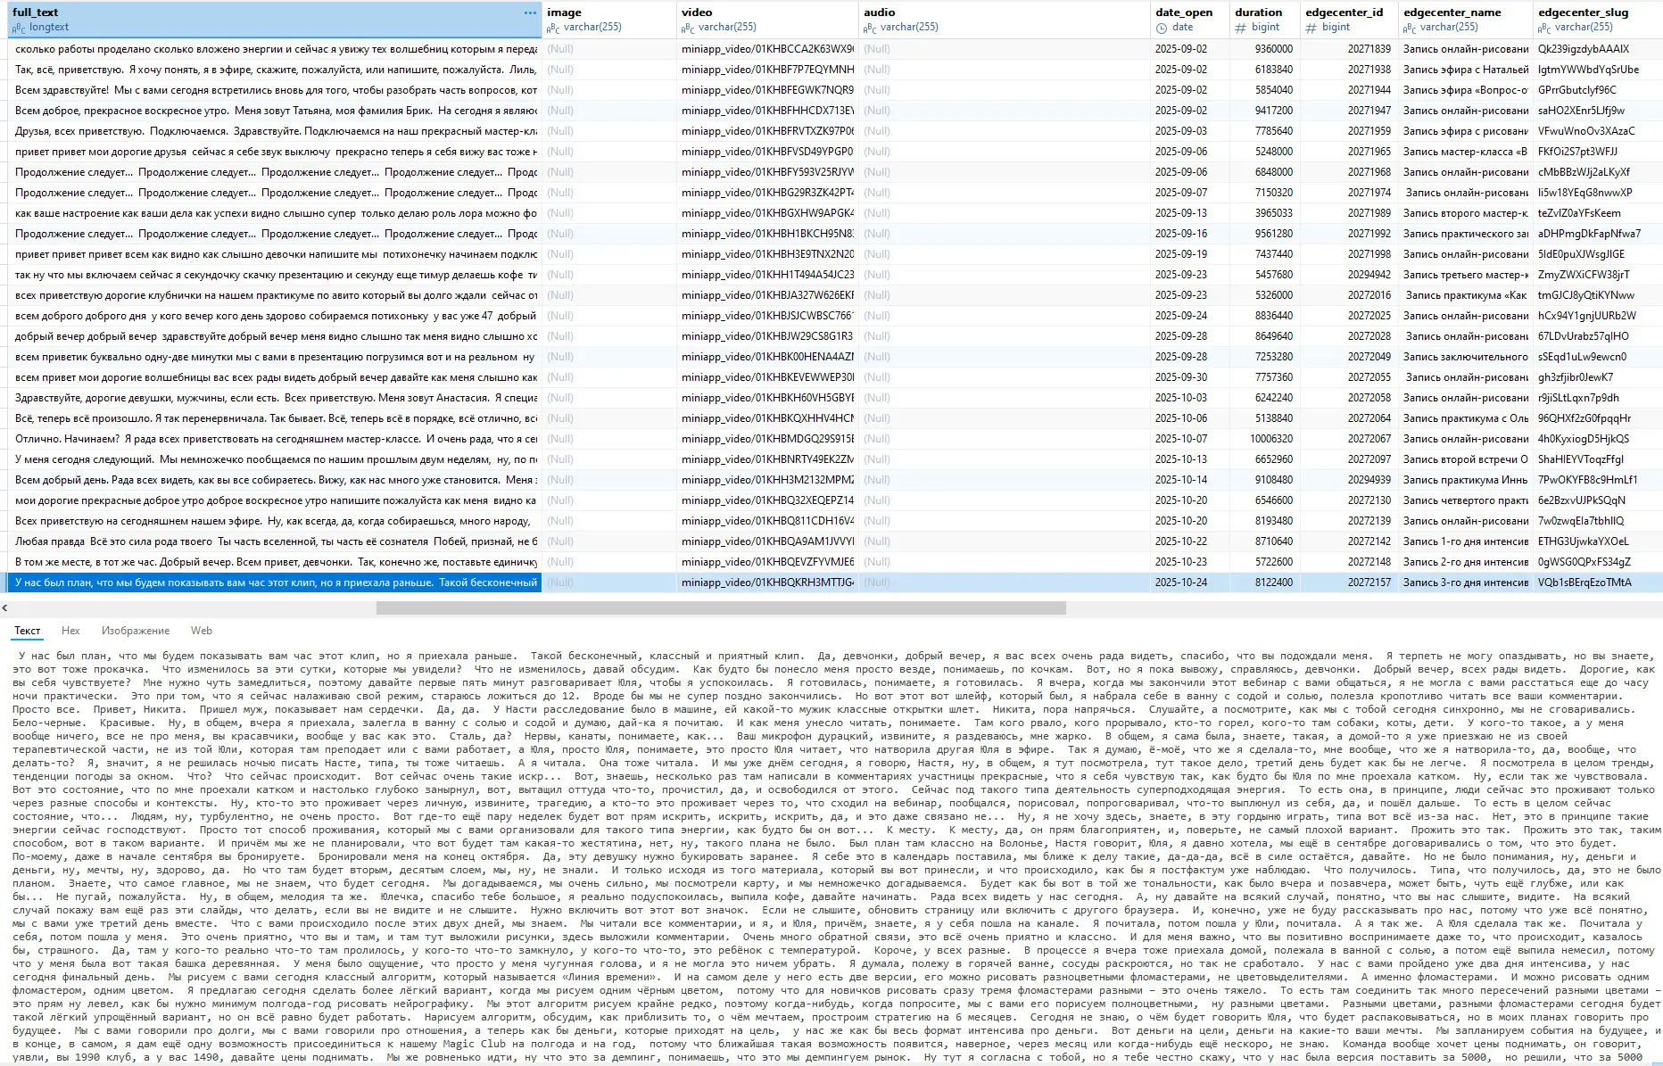Image resolution: width=1663 pixels, height=1066 pixels.
Task: Switch to the Текст tab
Action: pyautogui.click(x=28, y=631)
